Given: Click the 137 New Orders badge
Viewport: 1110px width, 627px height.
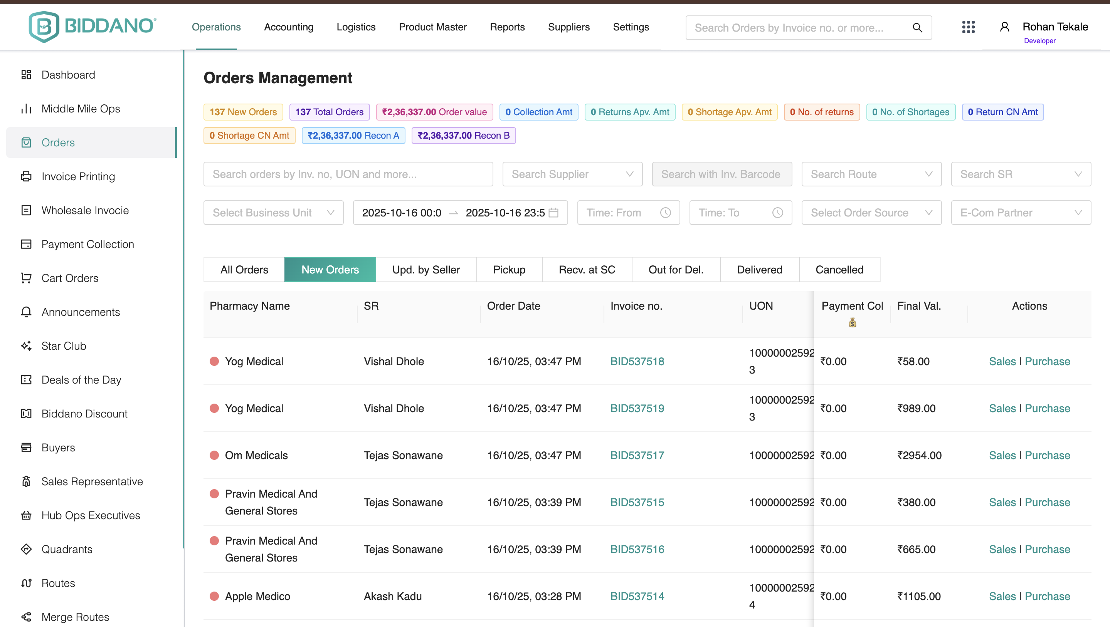Looking at the screenshot, I should (243, 112).
